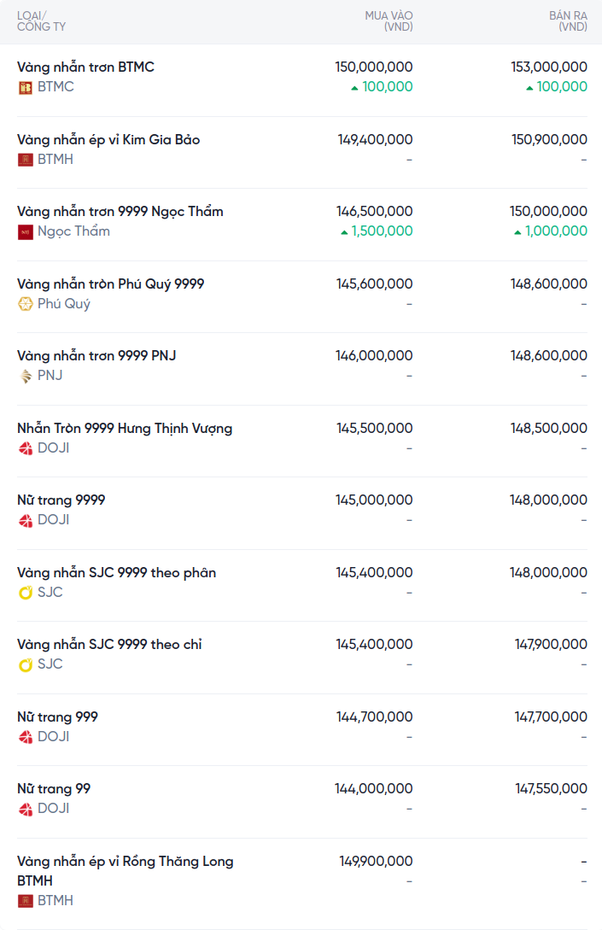Click green up arrow beside BTMC buy change
This screenshot has height=930, width=602.
354,87
